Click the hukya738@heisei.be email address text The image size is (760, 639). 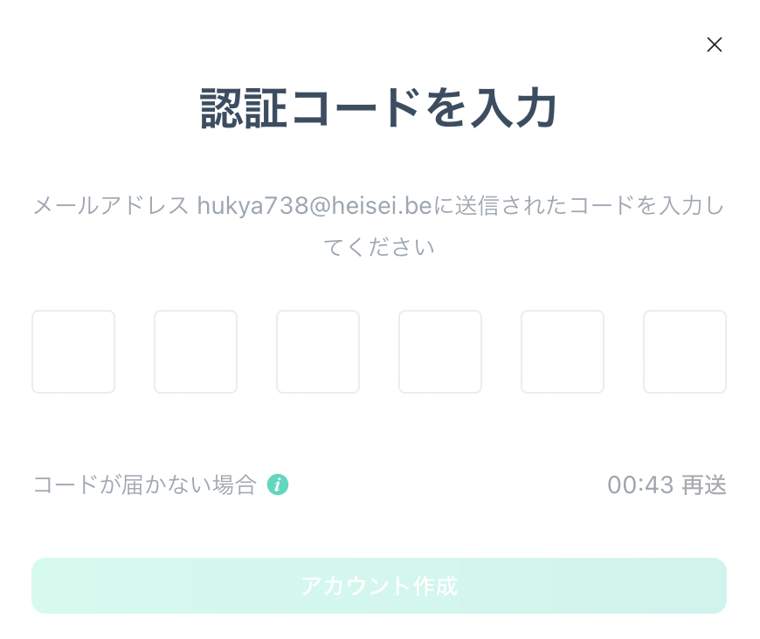314,205
